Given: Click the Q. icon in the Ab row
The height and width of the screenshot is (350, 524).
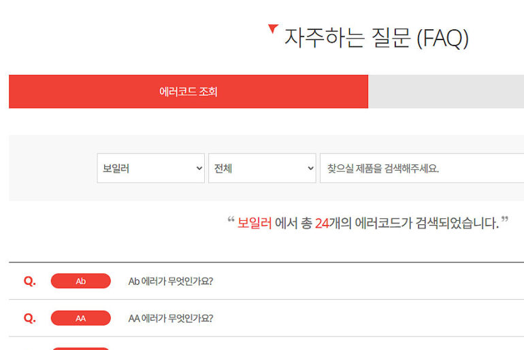Looking at the screenshot, I should coord(29,281).
